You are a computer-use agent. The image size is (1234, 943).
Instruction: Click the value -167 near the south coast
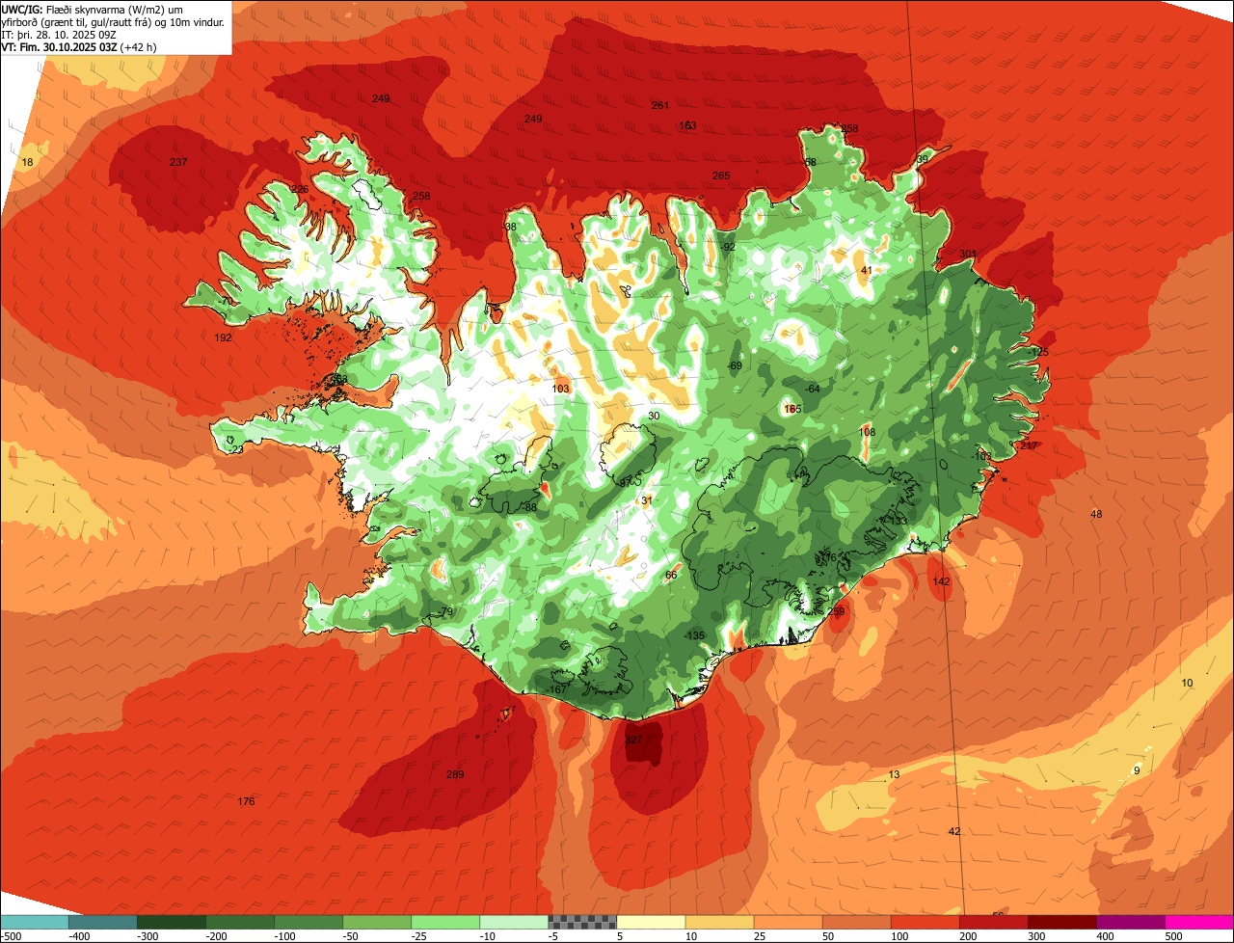(557, 689)
